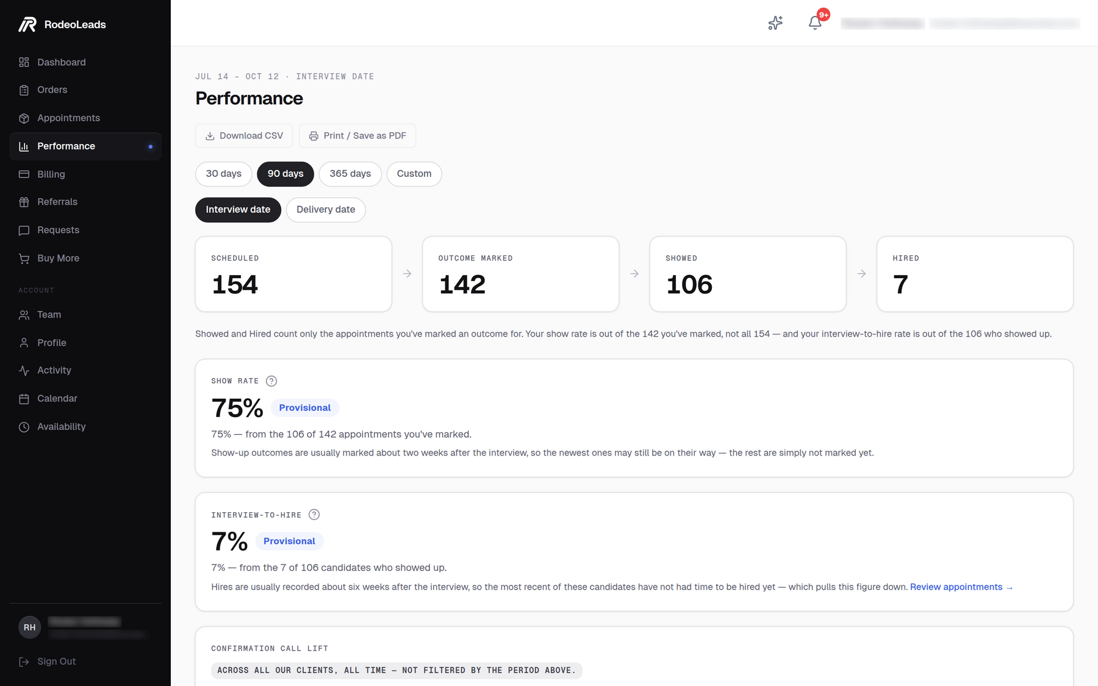Open the AI sparkle assistant icon

coord(775,23)
